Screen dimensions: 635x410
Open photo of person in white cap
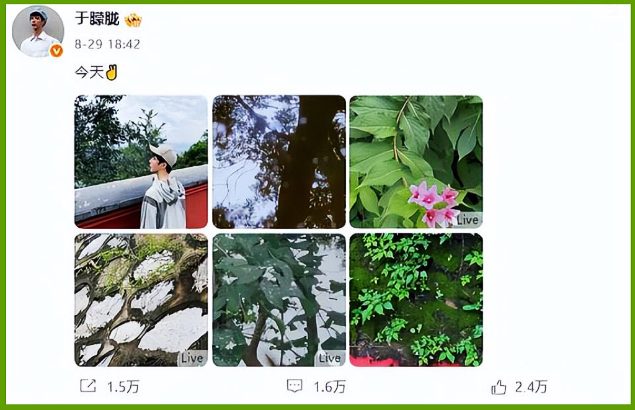click(141, 162)
